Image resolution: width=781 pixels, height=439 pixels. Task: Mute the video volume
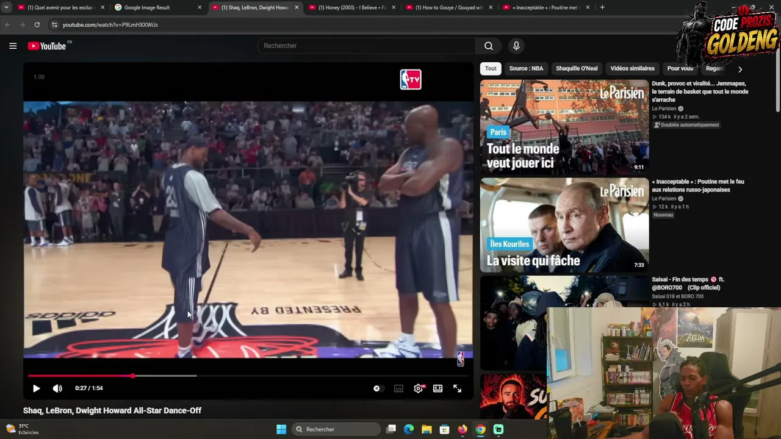[57, 388]
